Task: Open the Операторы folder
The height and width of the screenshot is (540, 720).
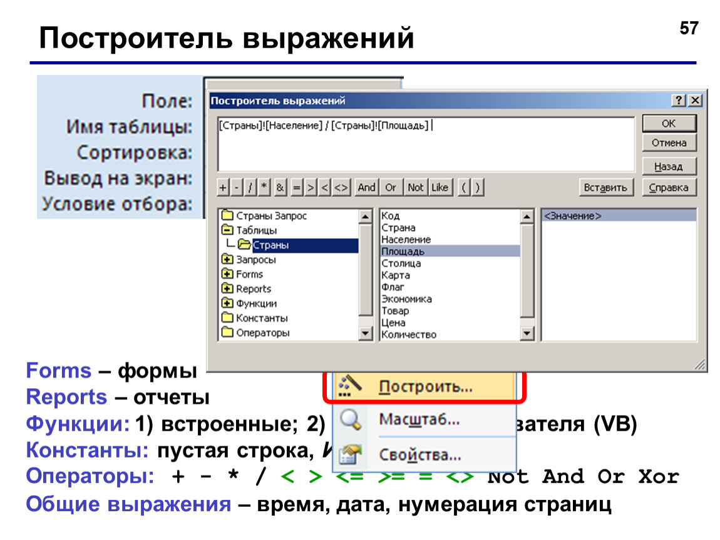Action: 256,332
